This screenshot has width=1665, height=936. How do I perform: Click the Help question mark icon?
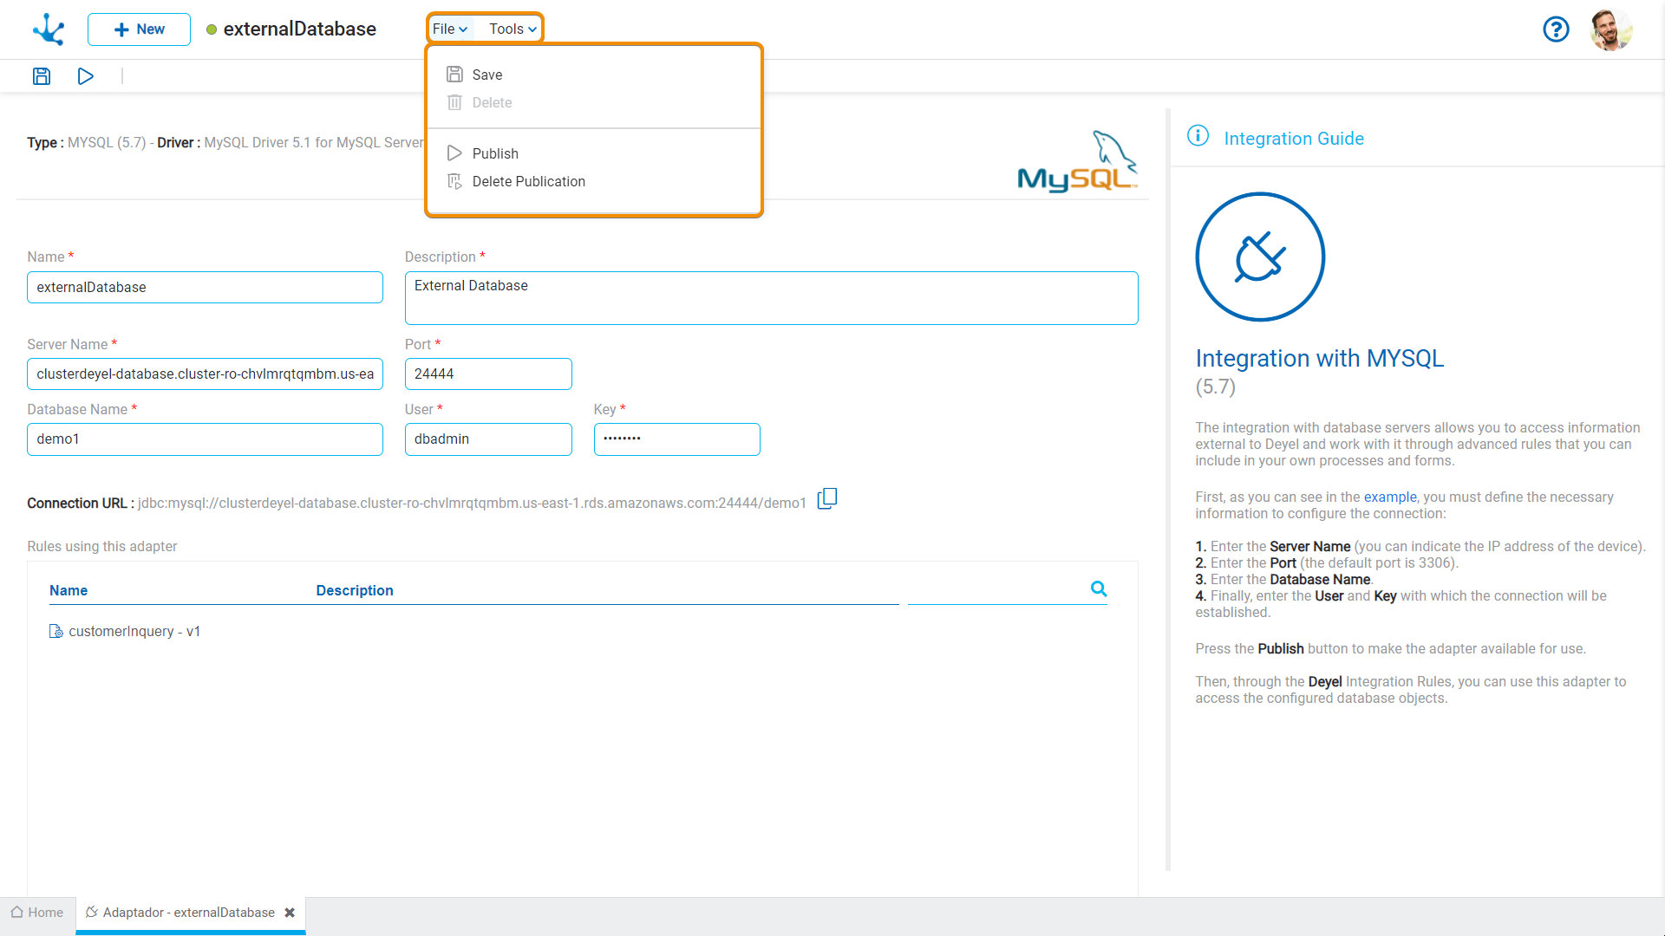click(1557, 28)
